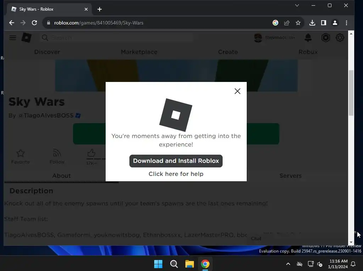
Task: Click the Sky Wars game title
Action: (x=37, y=102)
